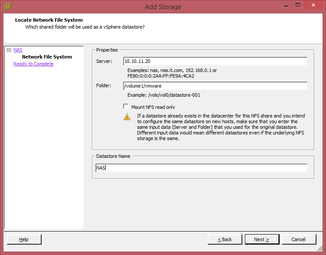Screen dimensions: 326x255
Task: Click the vSphere Client icon in title bar
Action: coord(8,7)
